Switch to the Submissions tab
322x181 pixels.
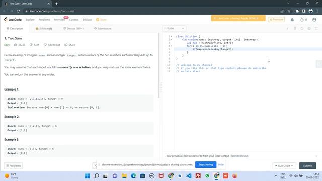point(103,28)
